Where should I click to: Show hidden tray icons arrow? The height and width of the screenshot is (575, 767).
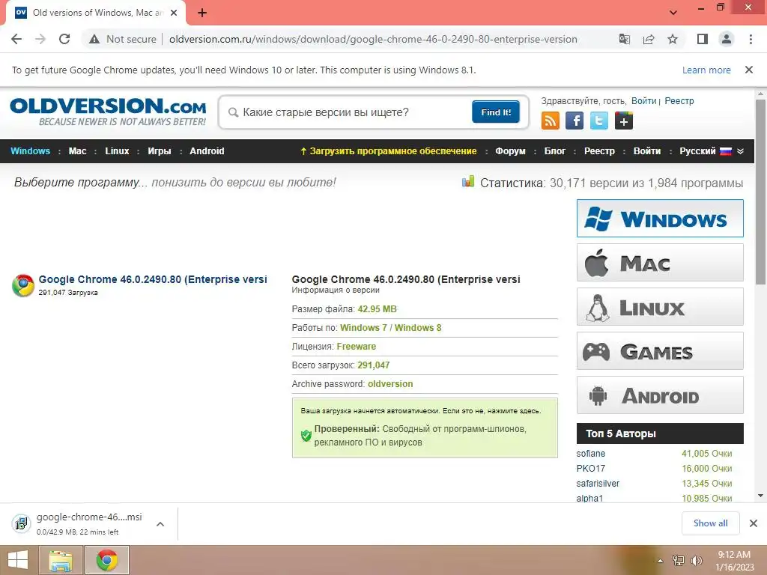[x=660, y=561]
